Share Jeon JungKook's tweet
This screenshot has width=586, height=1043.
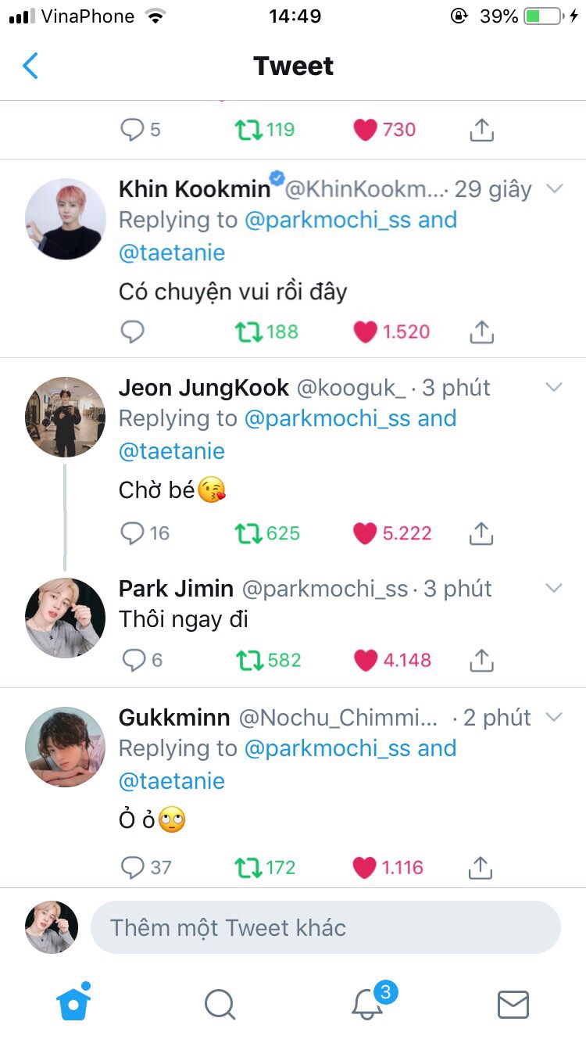[481, 533]
